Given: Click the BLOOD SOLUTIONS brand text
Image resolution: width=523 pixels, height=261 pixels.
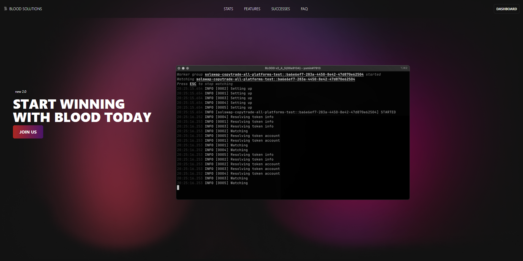Looking at the screenshot, I should 26,9.
